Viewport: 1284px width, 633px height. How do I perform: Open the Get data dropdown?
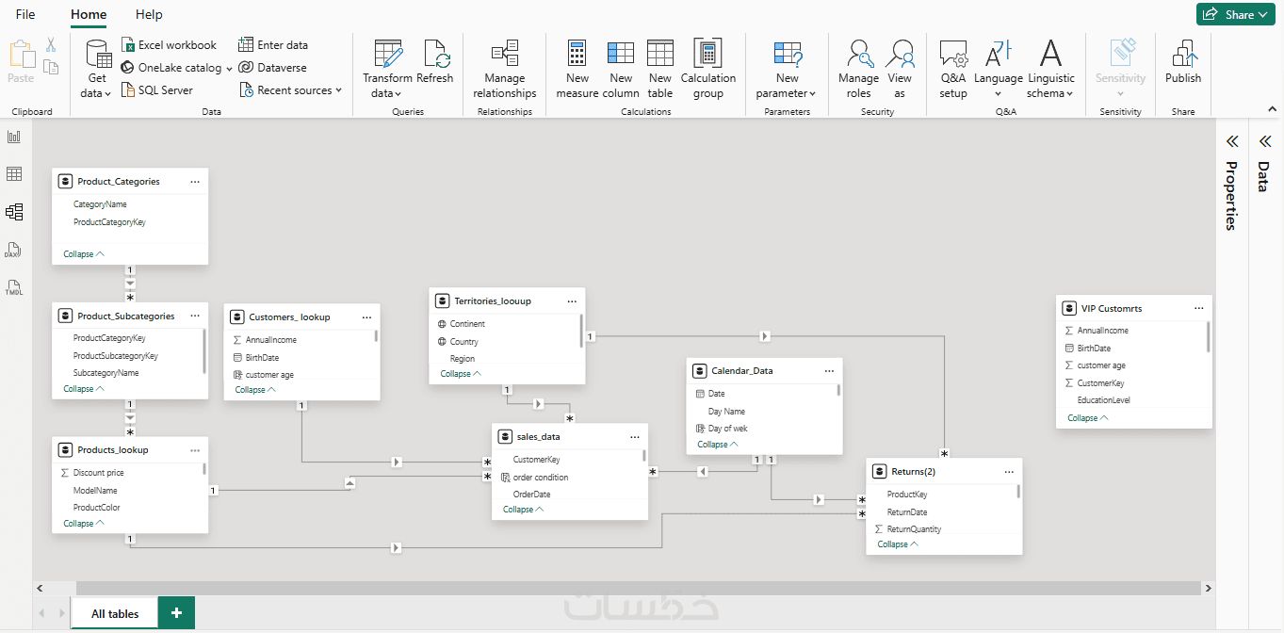tap(98, 69)
